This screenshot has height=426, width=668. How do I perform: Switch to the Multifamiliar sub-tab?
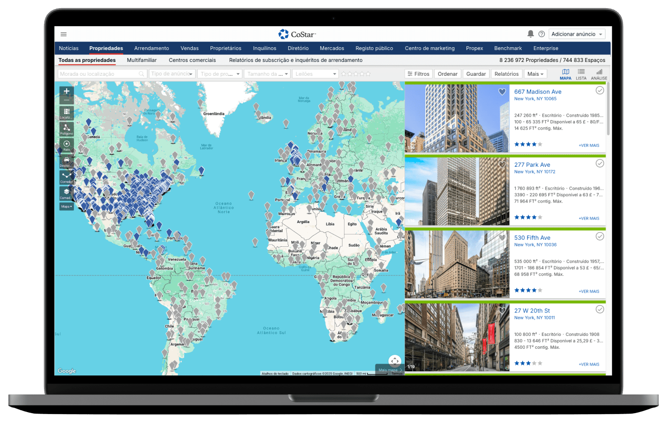142,60
